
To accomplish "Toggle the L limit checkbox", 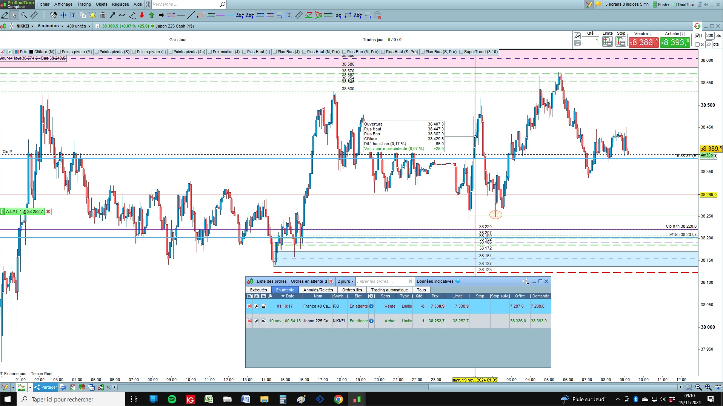I will pyautogui.click(x=697, y=36).
